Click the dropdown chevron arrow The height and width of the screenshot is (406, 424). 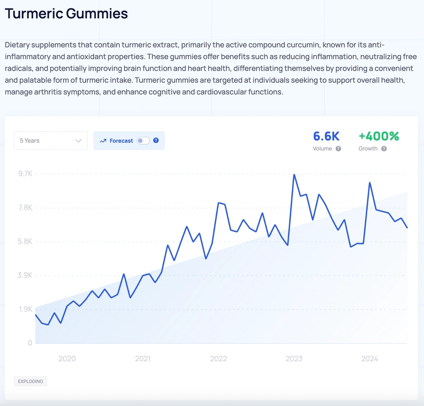(x=78, y=141)
